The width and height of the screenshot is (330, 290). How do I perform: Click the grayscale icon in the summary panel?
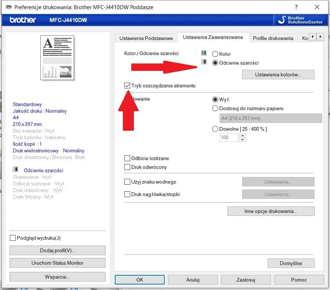pos(15,170)
